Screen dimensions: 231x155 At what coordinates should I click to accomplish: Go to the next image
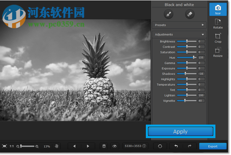pos(88,146)
